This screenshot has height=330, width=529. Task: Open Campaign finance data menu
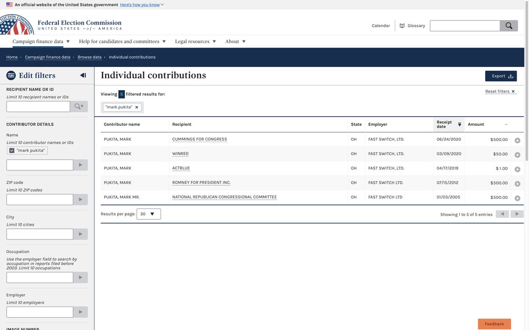[x=41, y=41]
